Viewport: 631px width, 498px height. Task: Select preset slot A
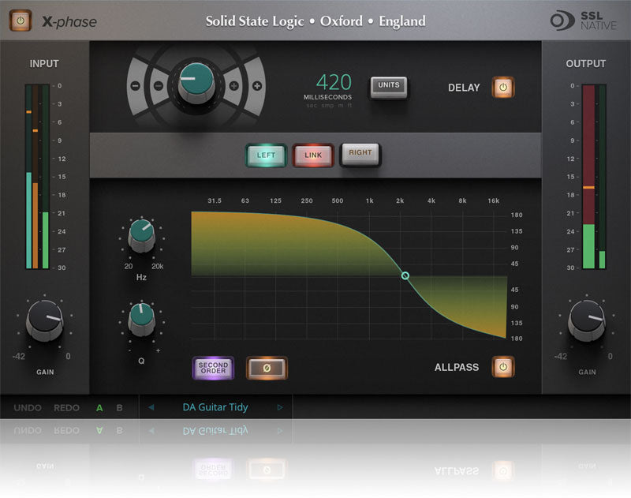point(99,408)
